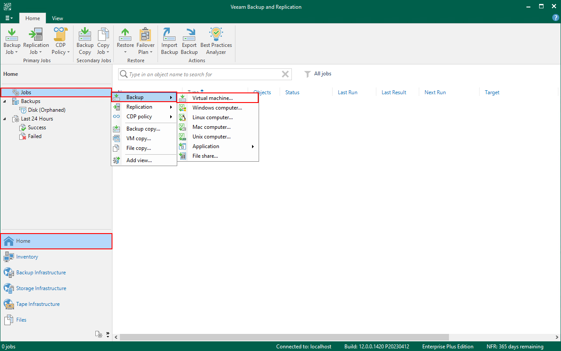Open the Home navigation view
The image size is (561, 351).
pos(56,241)
